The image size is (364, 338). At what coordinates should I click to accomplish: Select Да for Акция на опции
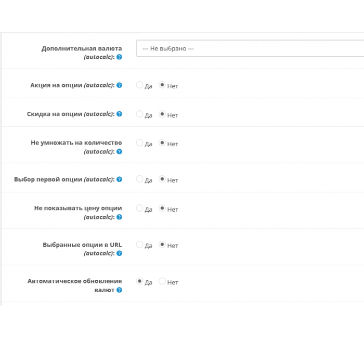pyautogui.click(x=139, y=85)
